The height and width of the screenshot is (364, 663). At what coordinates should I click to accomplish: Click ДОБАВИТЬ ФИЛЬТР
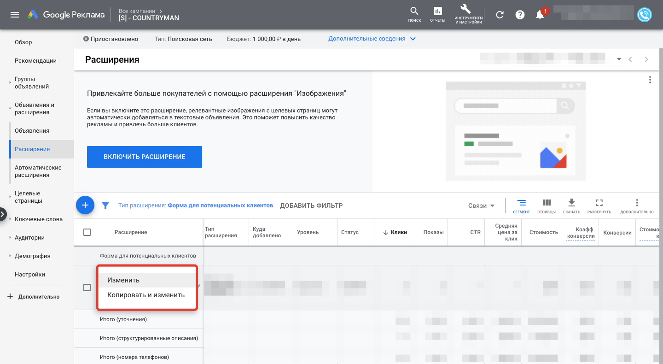(311, 205)
